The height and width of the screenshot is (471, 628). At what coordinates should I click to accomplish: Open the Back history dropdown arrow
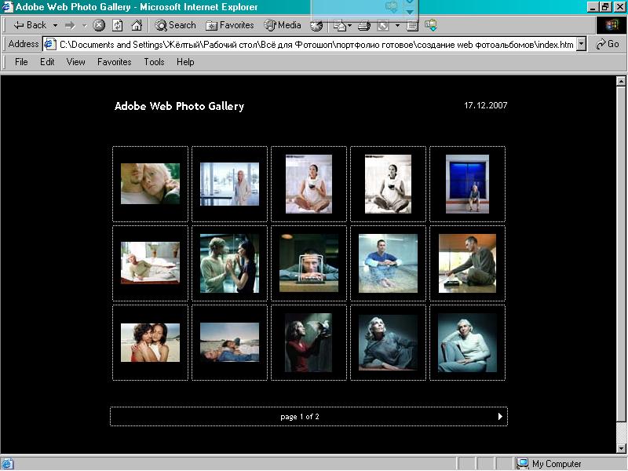click(55, 25)
